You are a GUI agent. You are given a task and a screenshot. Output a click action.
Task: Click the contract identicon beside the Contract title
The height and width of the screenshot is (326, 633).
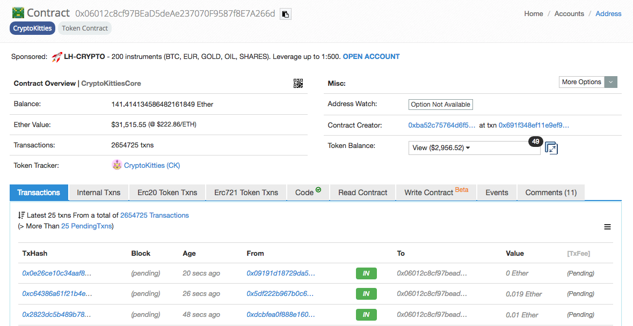18,13
